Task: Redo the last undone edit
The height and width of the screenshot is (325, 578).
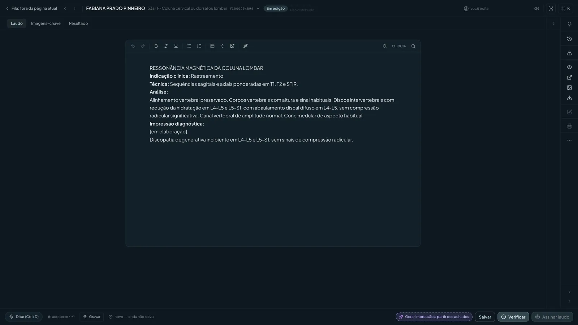Action: pyautogui.click(x=143, y=46)
